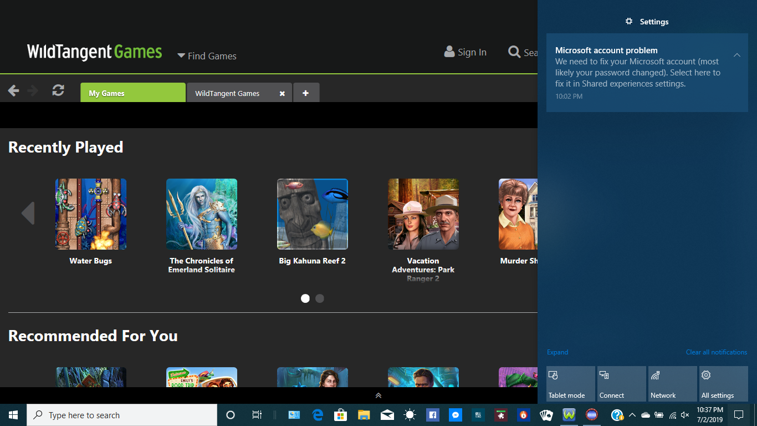
Task: Click the red round taskbar icon
Action: [x=592, y=415]
